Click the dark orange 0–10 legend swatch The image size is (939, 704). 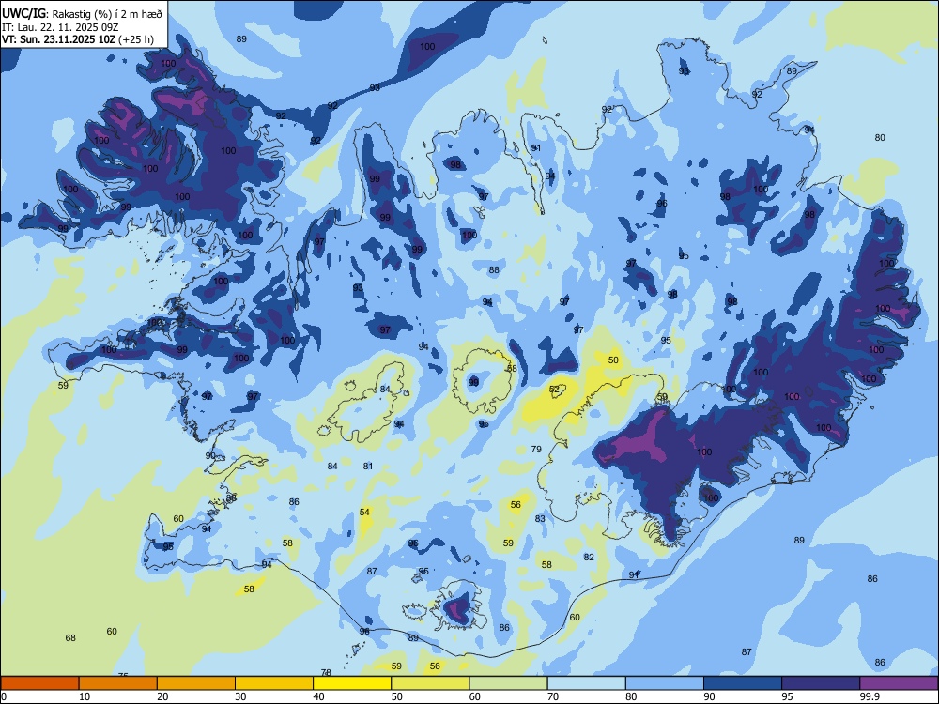tap(39, 683)
